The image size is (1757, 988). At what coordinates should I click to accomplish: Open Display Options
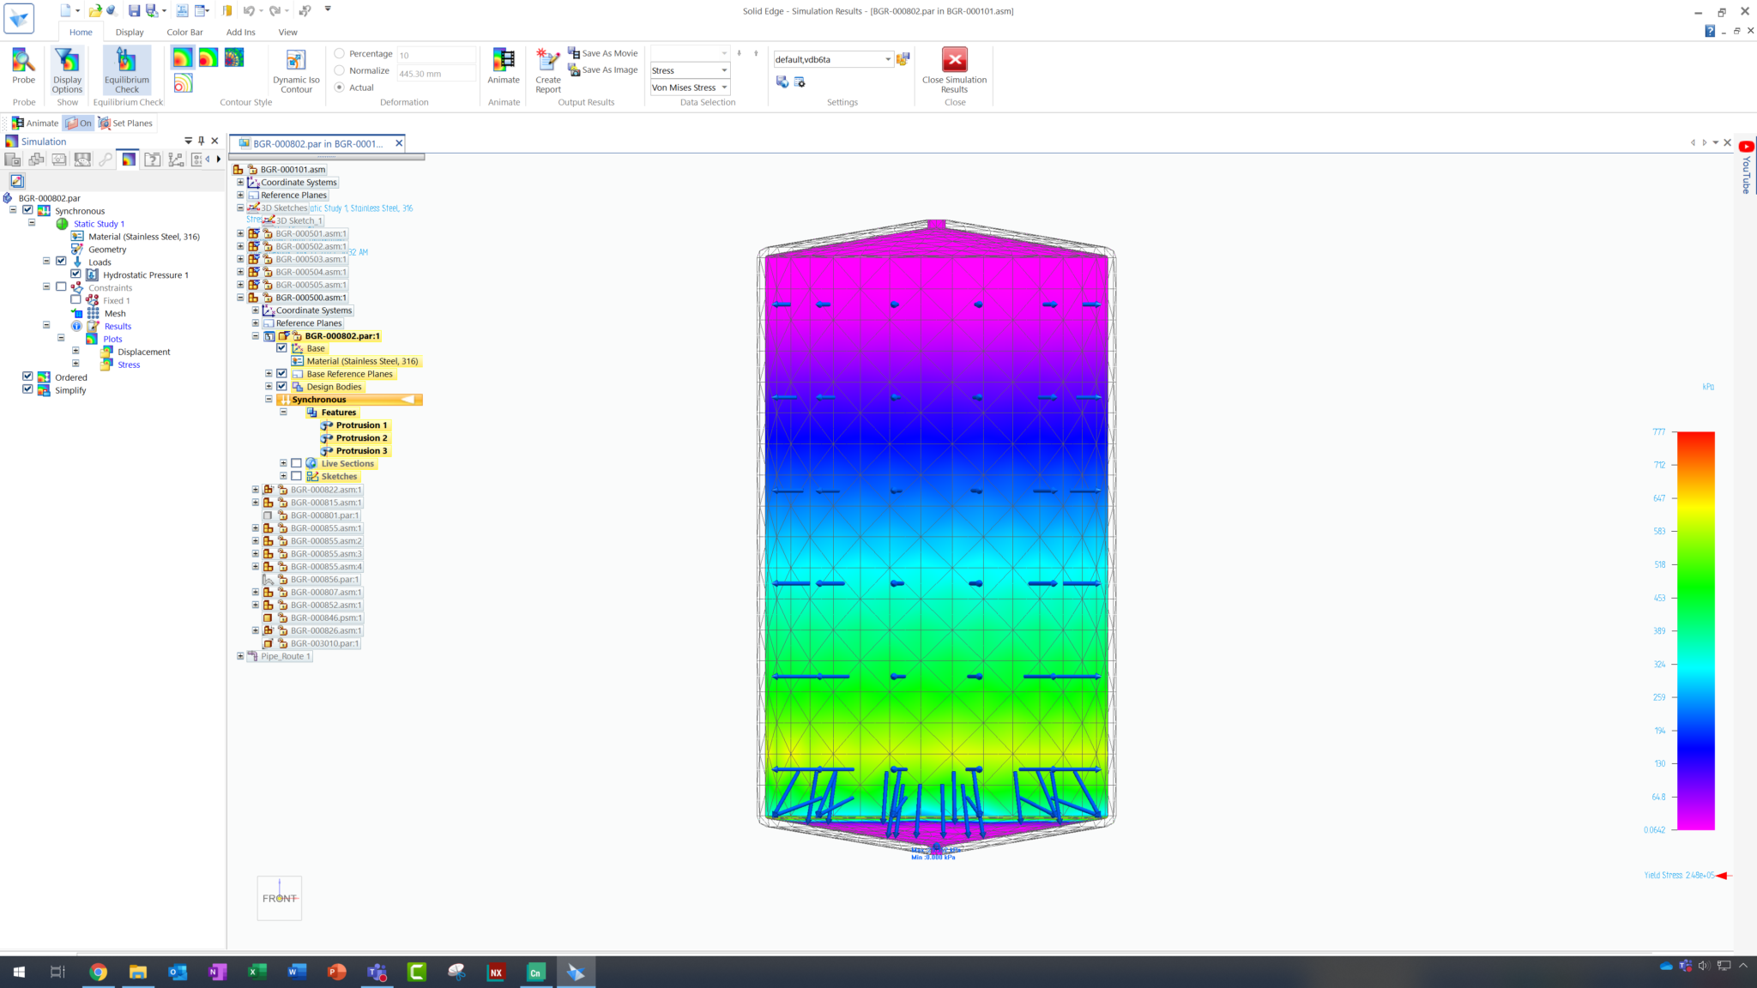click(x=67, y=69)
